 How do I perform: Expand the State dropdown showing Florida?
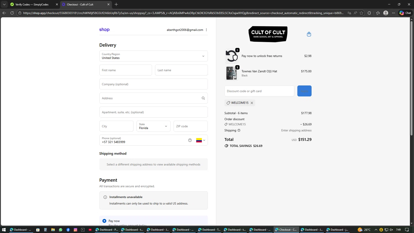pos(153,126)
